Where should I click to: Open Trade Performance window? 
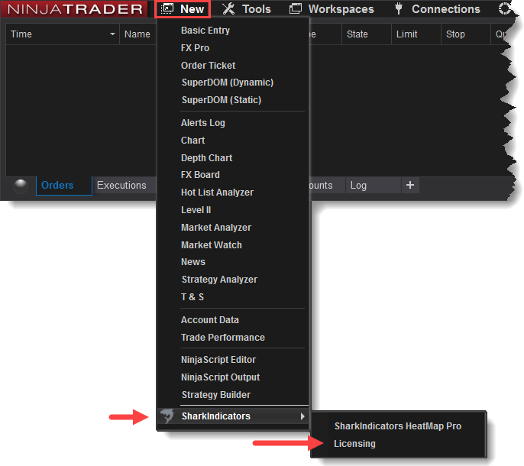[x=223, y=338]
